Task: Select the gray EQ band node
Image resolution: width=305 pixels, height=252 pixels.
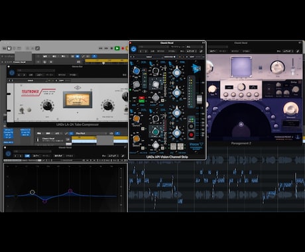Action: 32,192
